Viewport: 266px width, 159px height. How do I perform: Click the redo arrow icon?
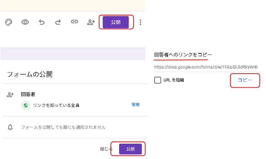pyautogui.click(x=58, y=22)
